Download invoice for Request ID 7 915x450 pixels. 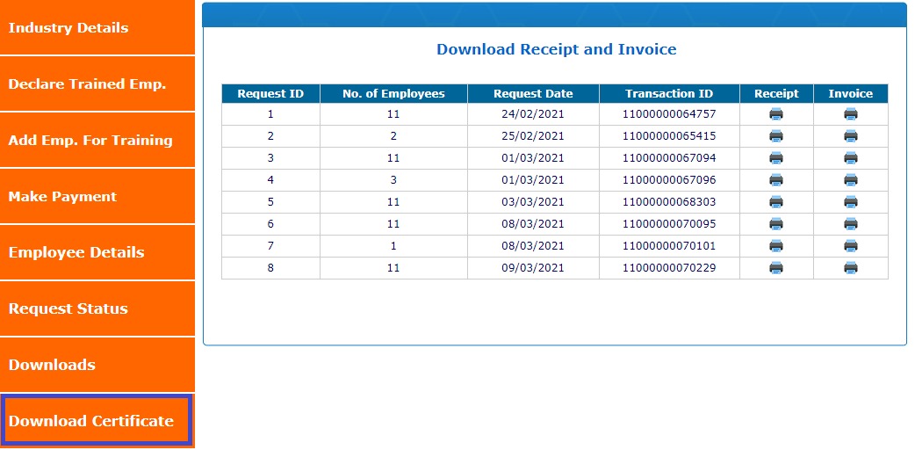click(850, 246)
